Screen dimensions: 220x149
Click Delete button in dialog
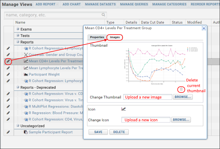(x=119, y=132)
